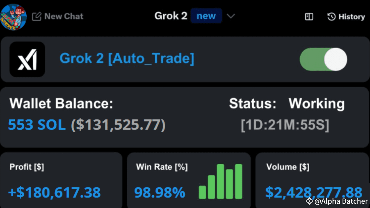Collapse the model selection menu

(x=230, y=16)
